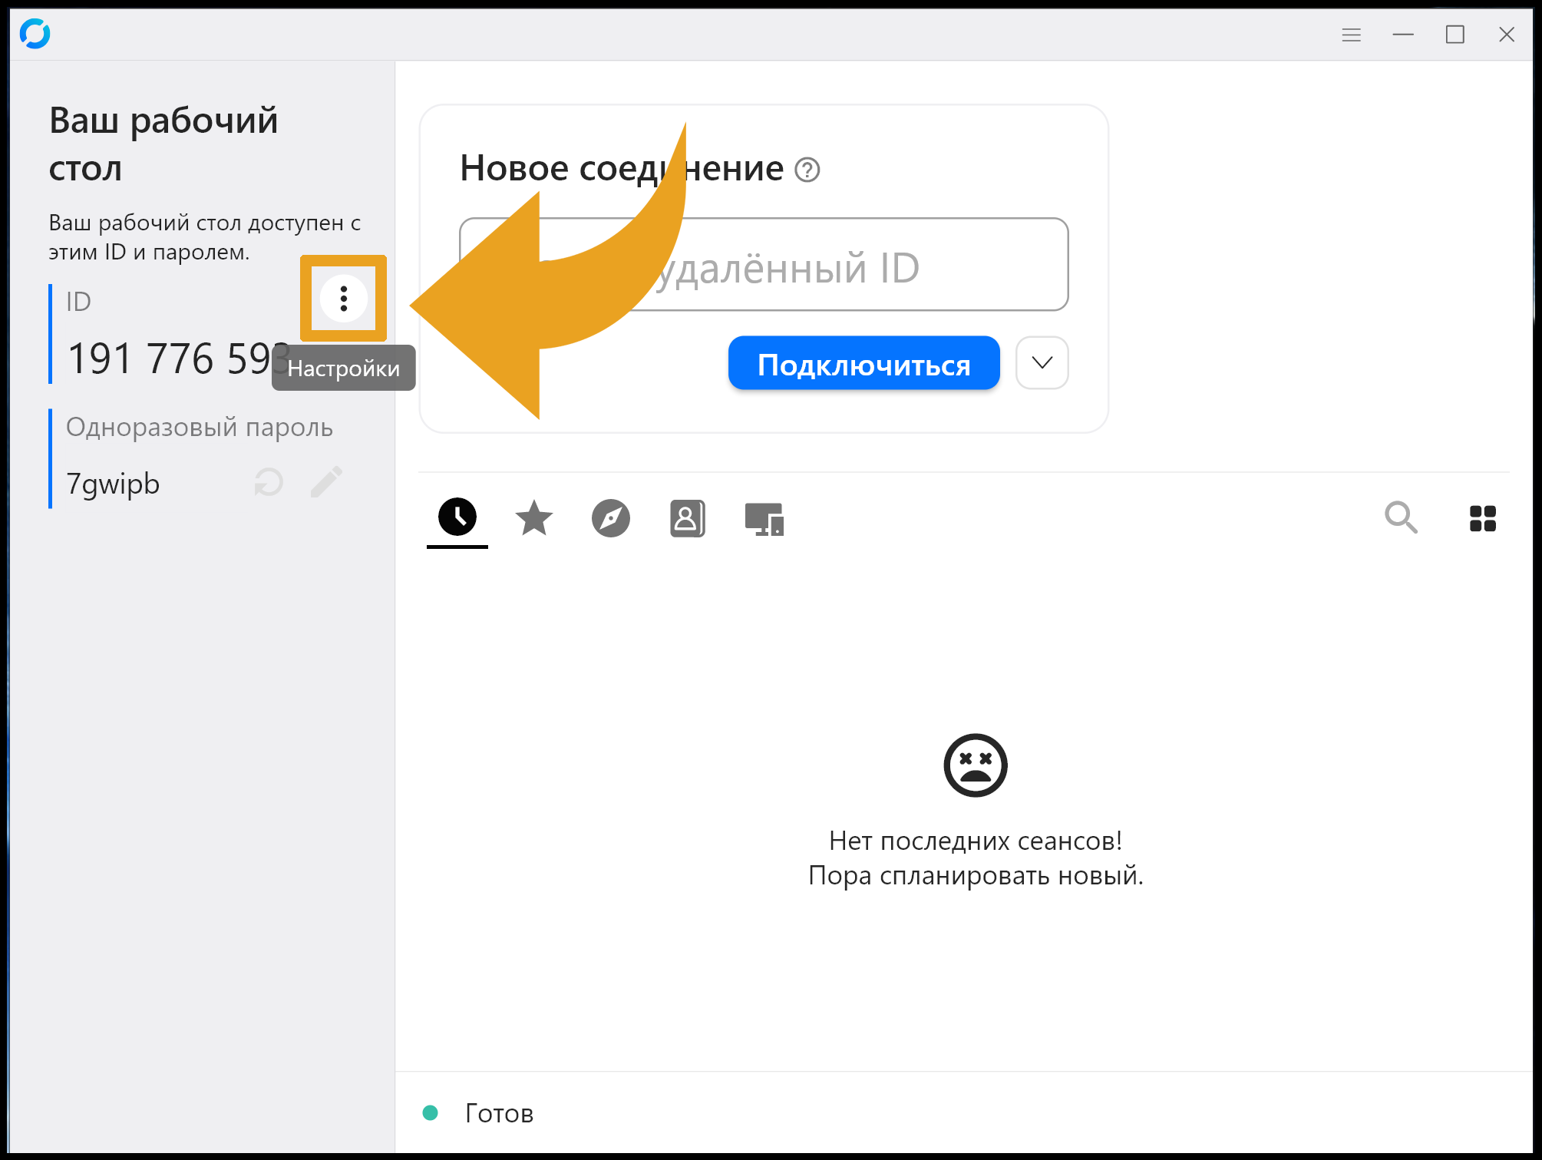Click the one-time password 7gwipb

tap(114, 484)
